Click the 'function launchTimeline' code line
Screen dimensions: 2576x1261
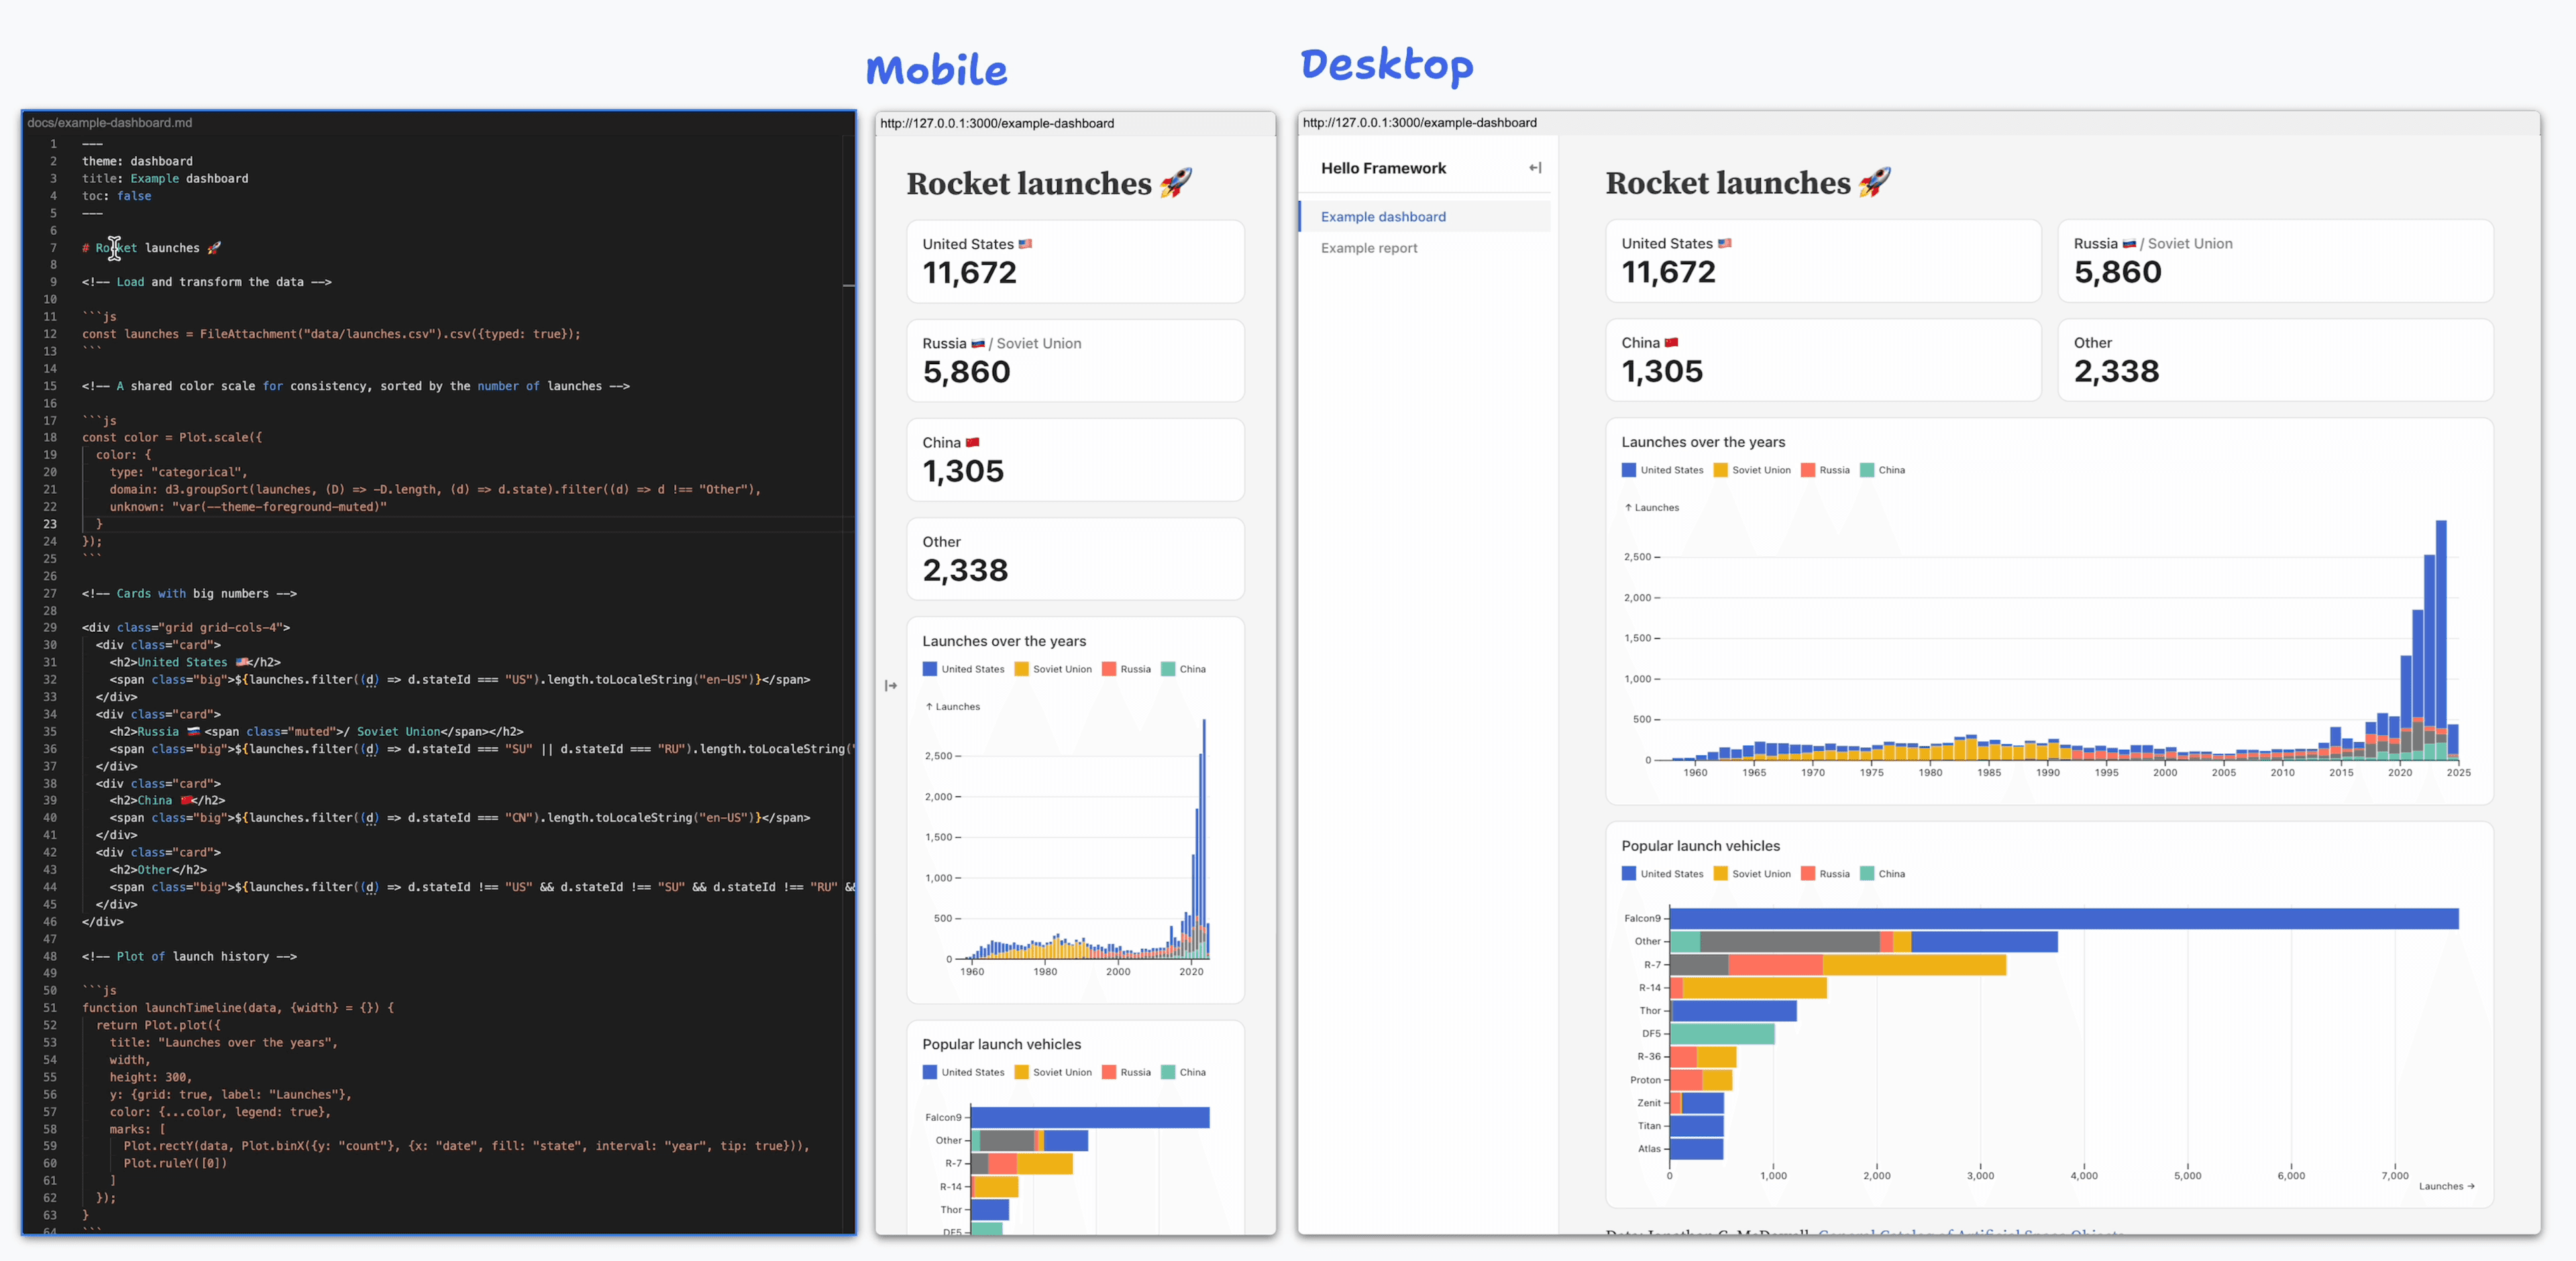tap(238, 1008)
